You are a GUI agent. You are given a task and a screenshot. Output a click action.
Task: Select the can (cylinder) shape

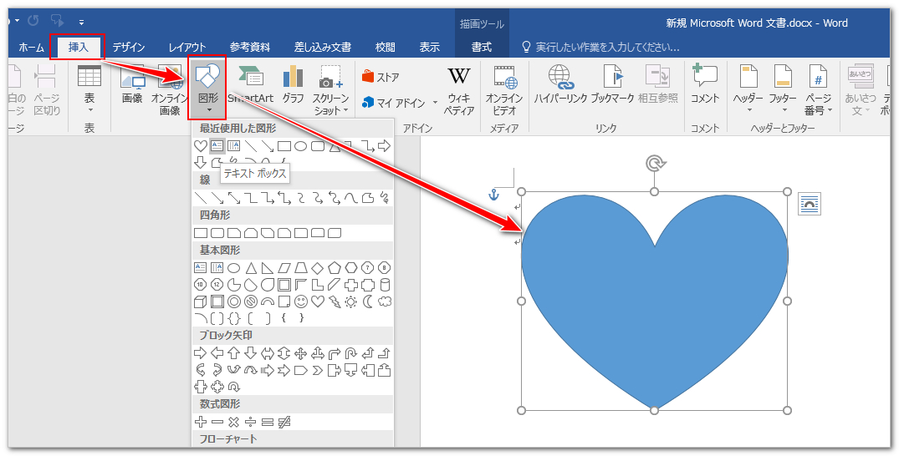click(385, 285)
